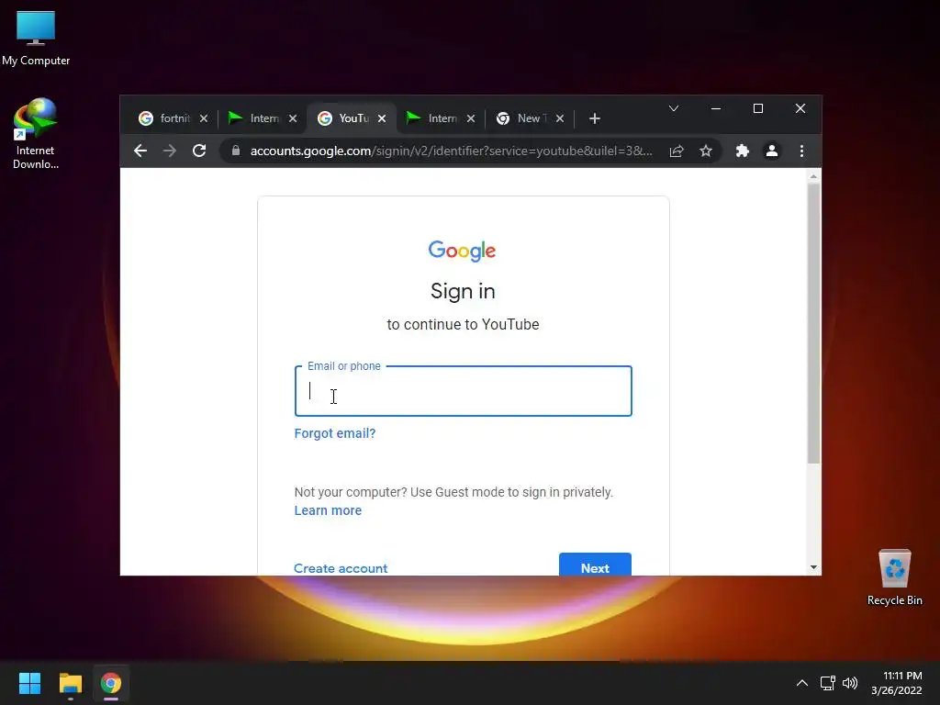This screenshot has width=940, height=705.
Task: Select the Recycle Bin desktop icon
Action: point(894,577)
